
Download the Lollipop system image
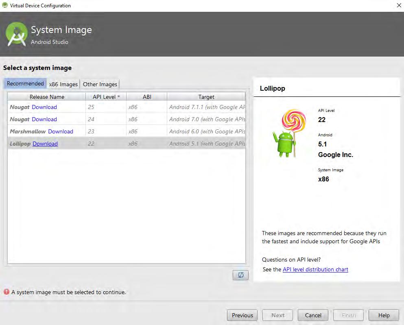(45, 144)
